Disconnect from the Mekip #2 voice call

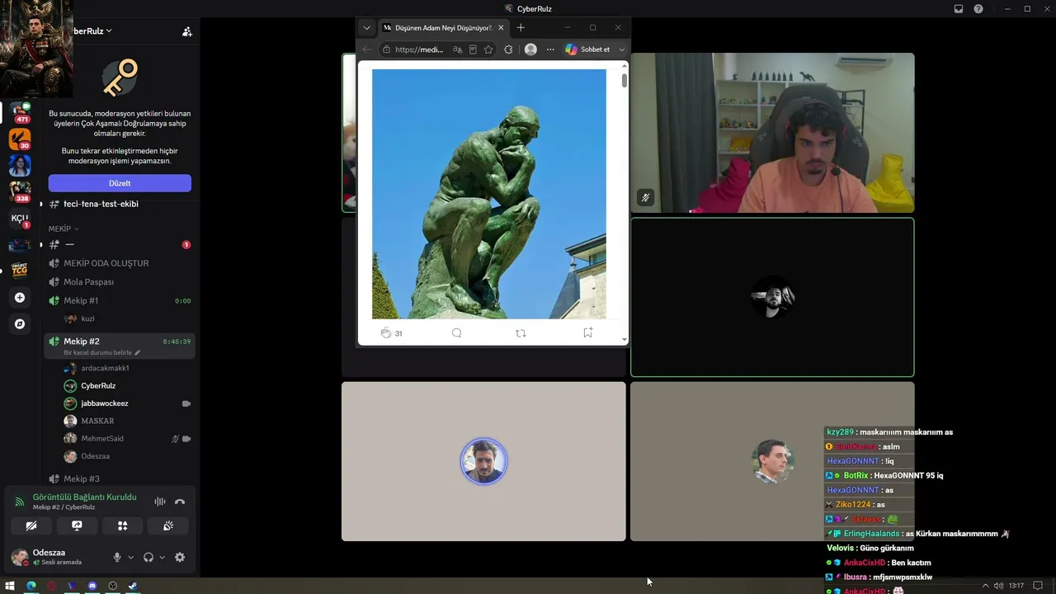point(180,502)
